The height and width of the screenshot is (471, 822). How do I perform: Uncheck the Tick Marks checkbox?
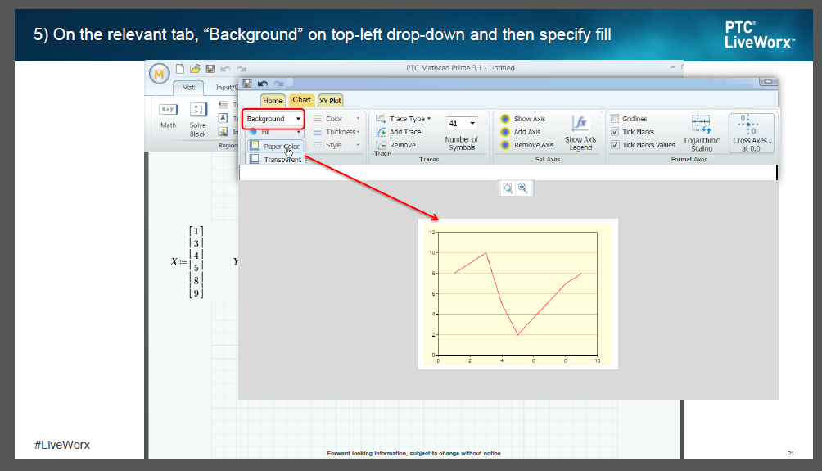(615, 132)
